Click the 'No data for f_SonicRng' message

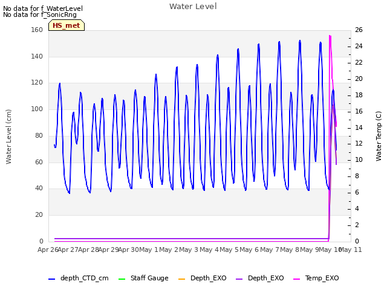pyautogui.click(x=40, y=14)
